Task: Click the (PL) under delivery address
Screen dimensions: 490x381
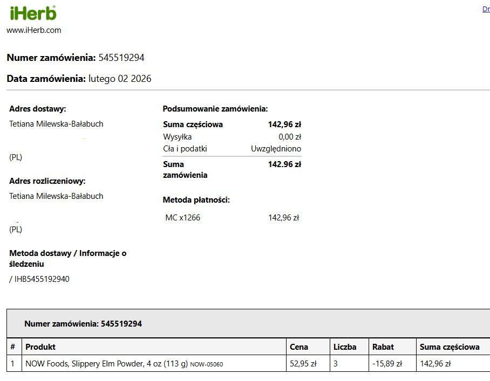Action: click(x=16, y=157)
